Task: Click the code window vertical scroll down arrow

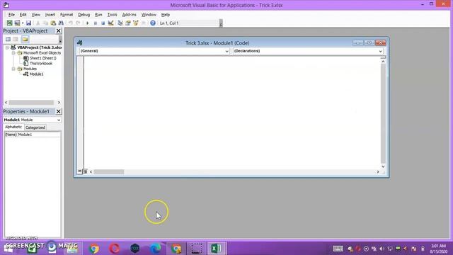Action: (x=383, y=166)
